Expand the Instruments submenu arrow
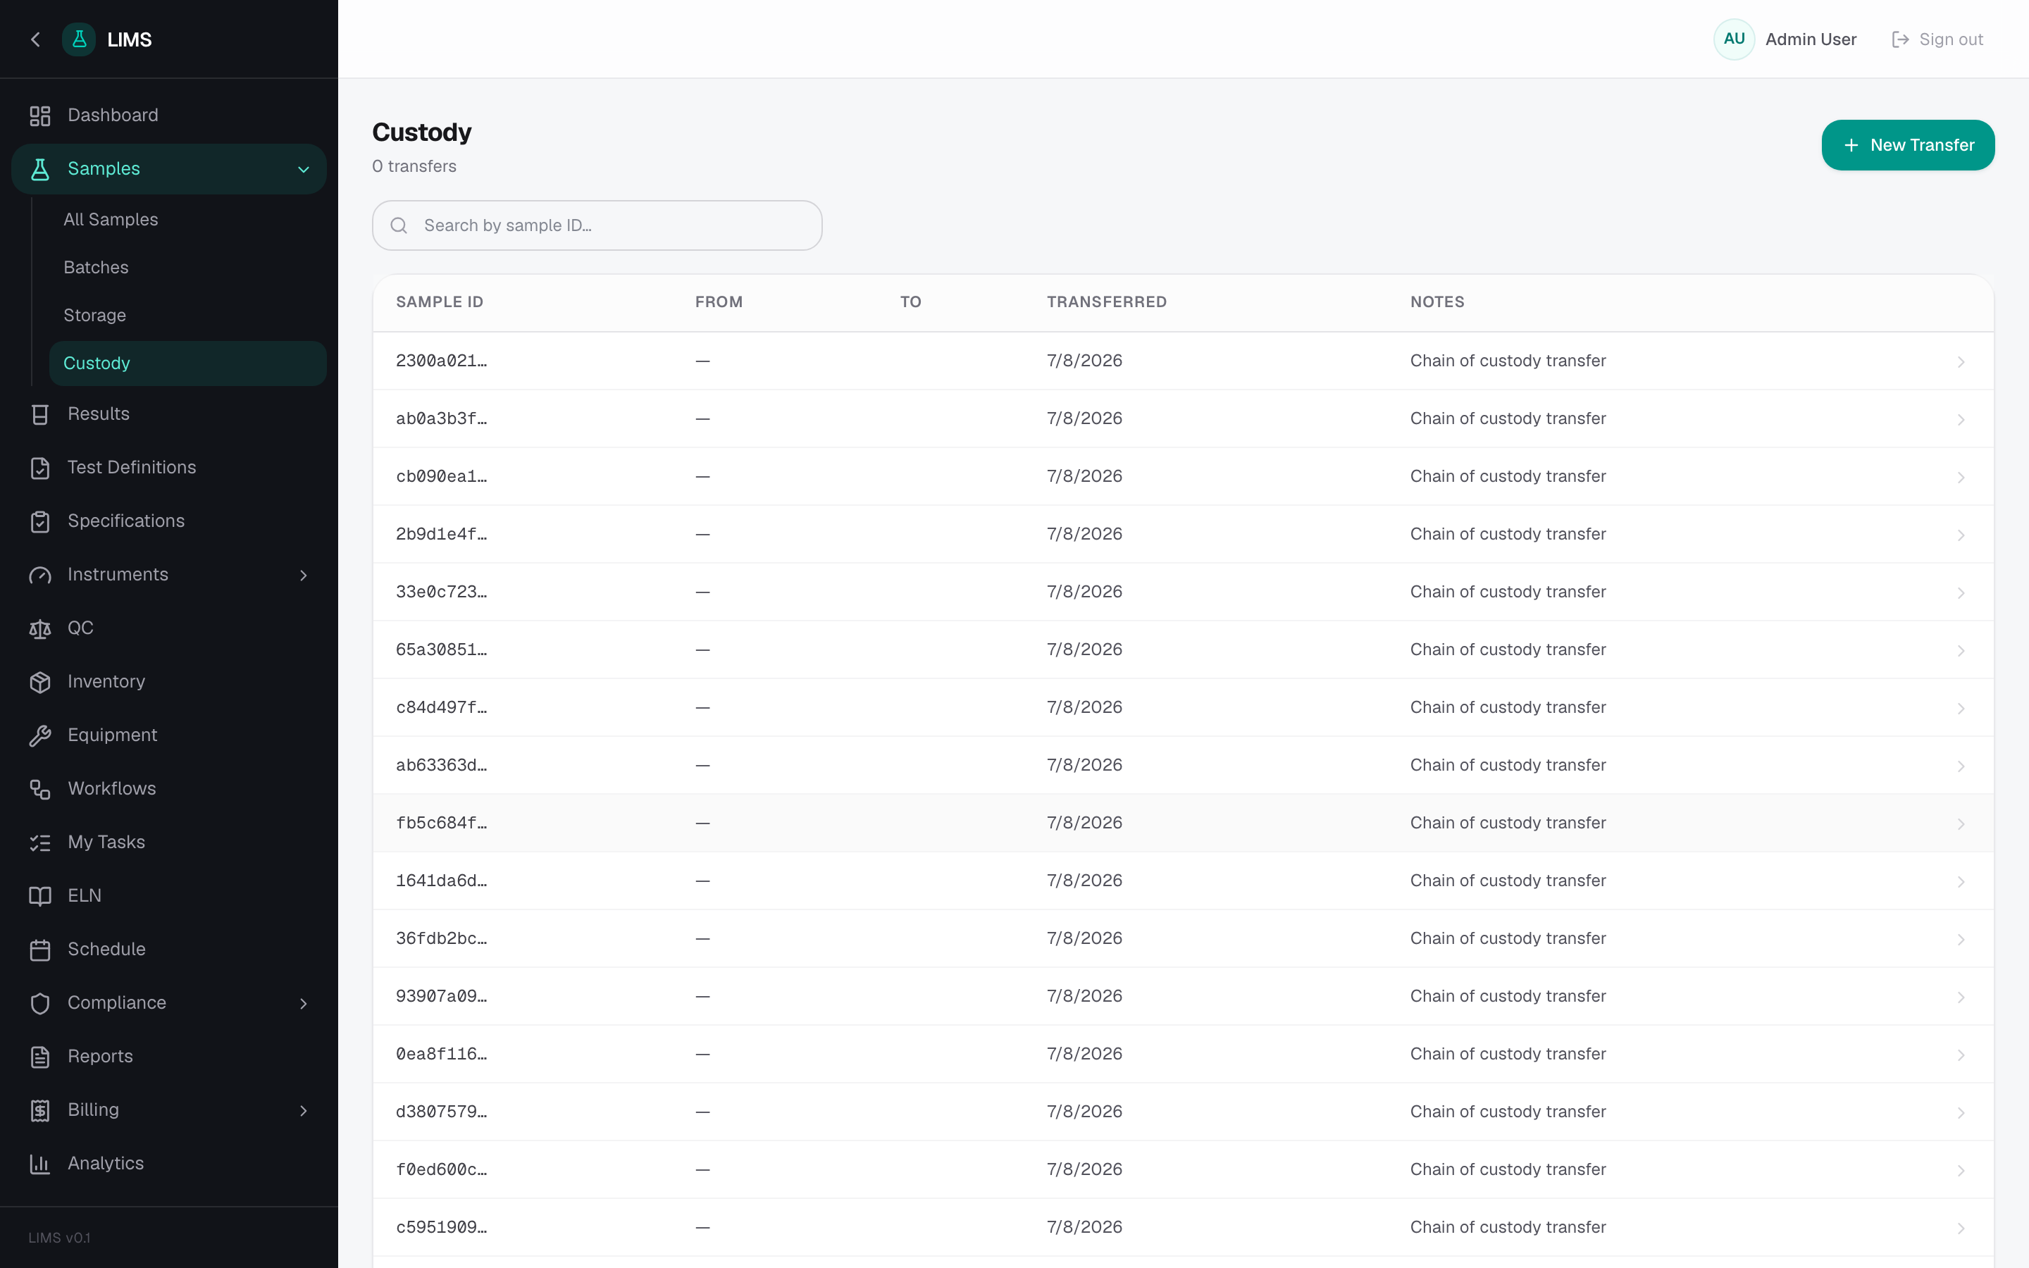 (x=304, y=576)
